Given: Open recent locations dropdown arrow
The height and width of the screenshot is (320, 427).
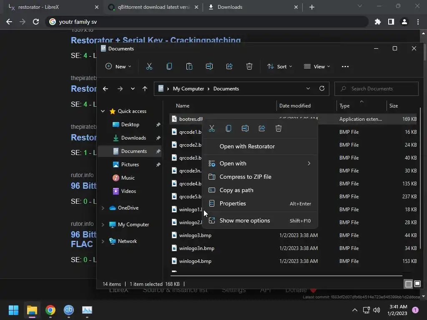Looking at the screenshot, I should 133,89.
